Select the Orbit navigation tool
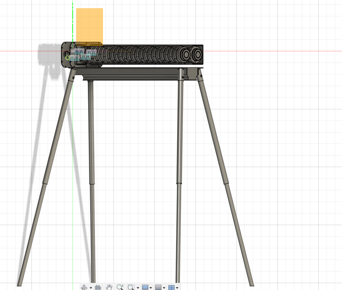 pyautogui.click(x=84, y=287)
